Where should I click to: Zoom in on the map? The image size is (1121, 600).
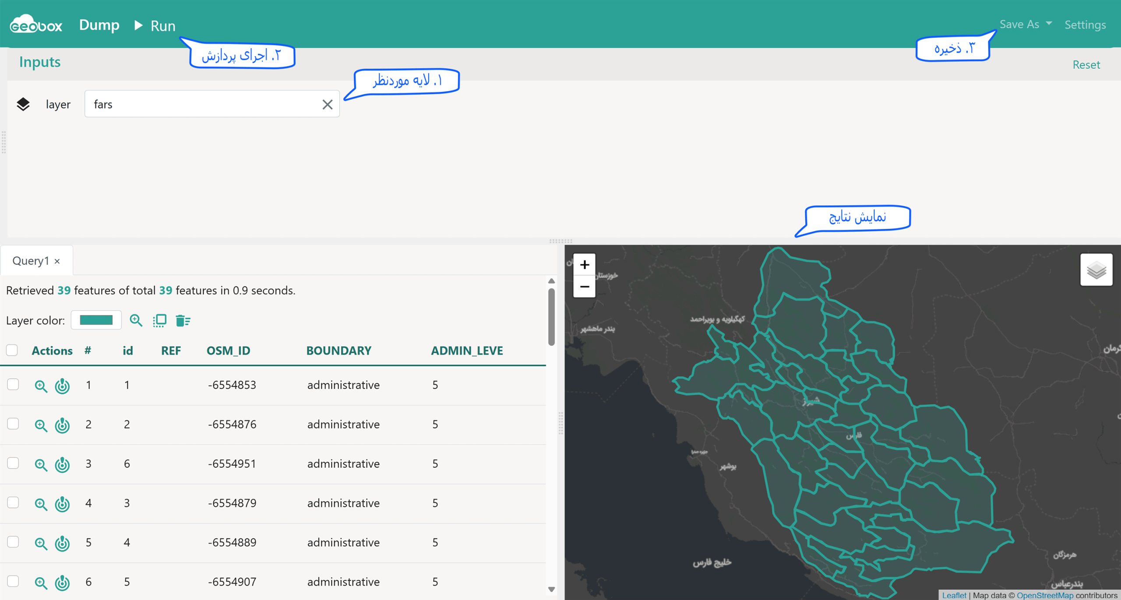pyautogui.click(x=584, y=264)
